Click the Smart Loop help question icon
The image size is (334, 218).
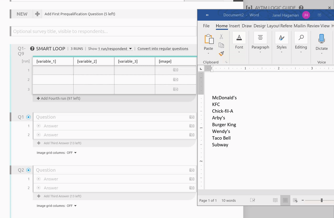pyautogui.click(x=32, y=49)
